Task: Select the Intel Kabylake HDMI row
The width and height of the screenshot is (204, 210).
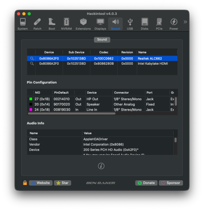Action: 102,64
